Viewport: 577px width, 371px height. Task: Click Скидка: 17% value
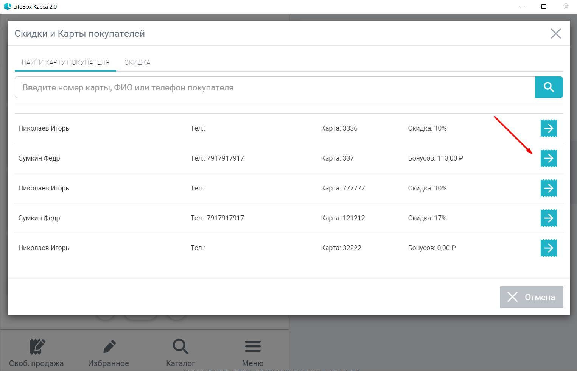click(x=427, y=218)
